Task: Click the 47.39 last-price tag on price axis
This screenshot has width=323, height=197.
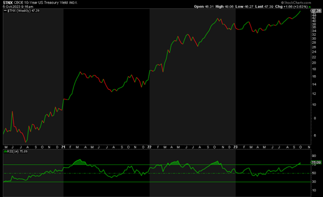Action: [316, 11]
